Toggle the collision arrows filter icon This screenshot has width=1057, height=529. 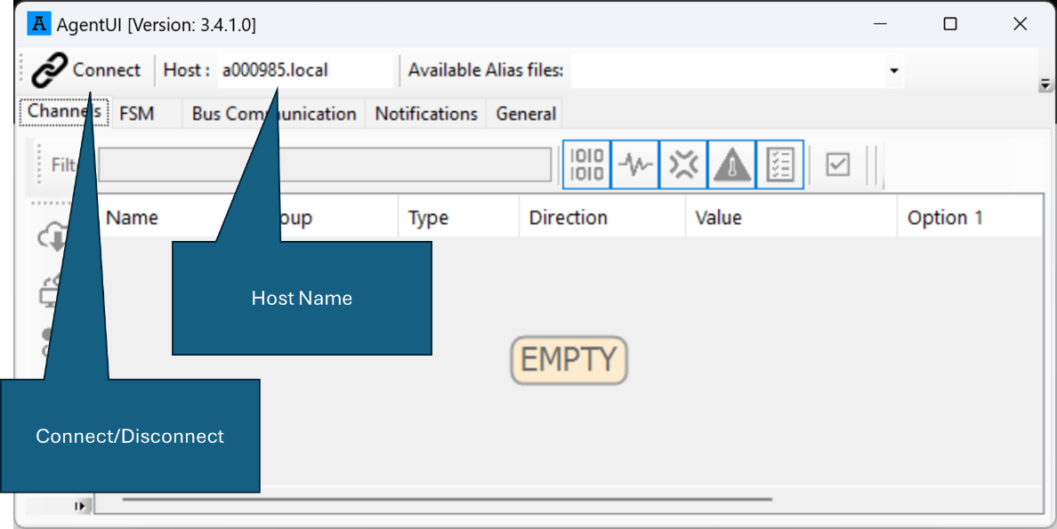pyautogui.click(x=683, y=164)
